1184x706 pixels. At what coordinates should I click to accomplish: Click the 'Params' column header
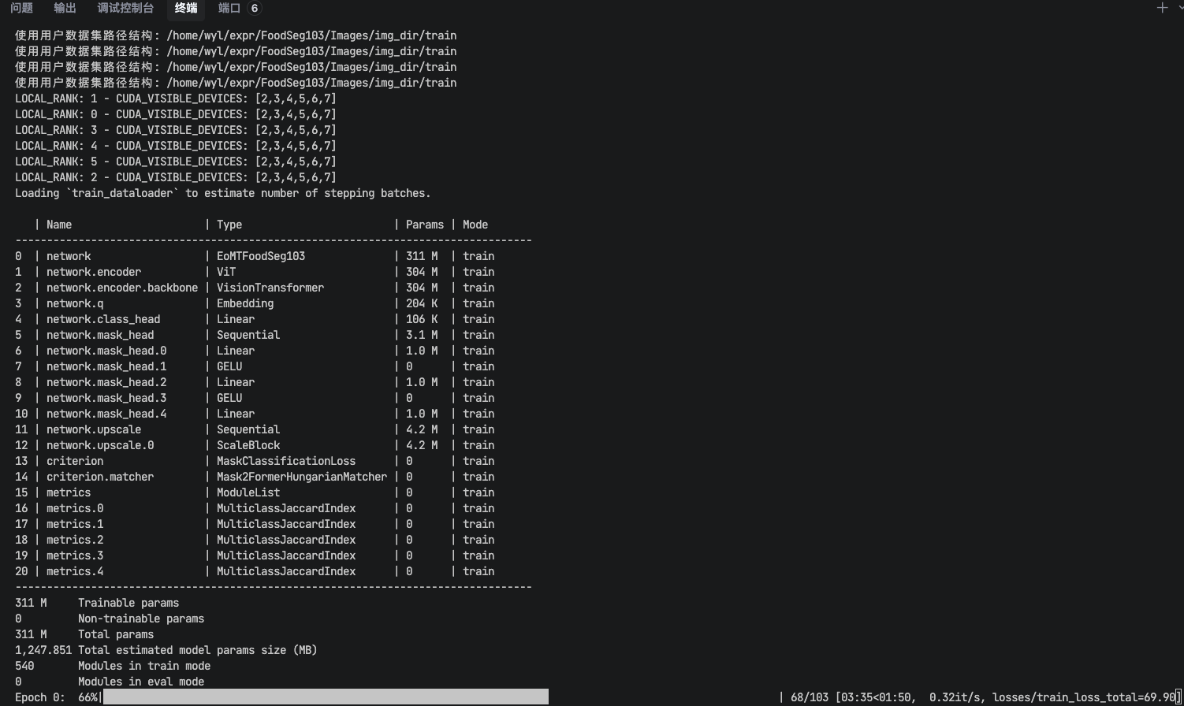click(425, 225)
